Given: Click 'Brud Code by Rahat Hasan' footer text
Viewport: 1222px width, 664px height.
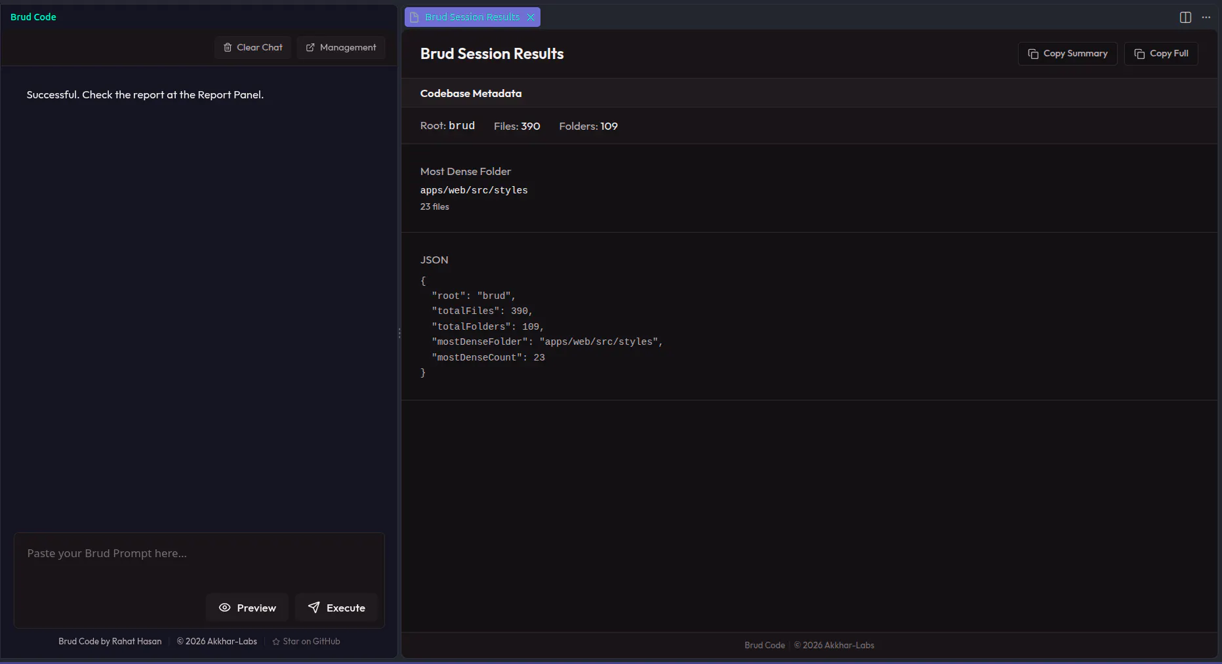Looking at the screenshot, I should pyautogui.click(x=110, y=641).
